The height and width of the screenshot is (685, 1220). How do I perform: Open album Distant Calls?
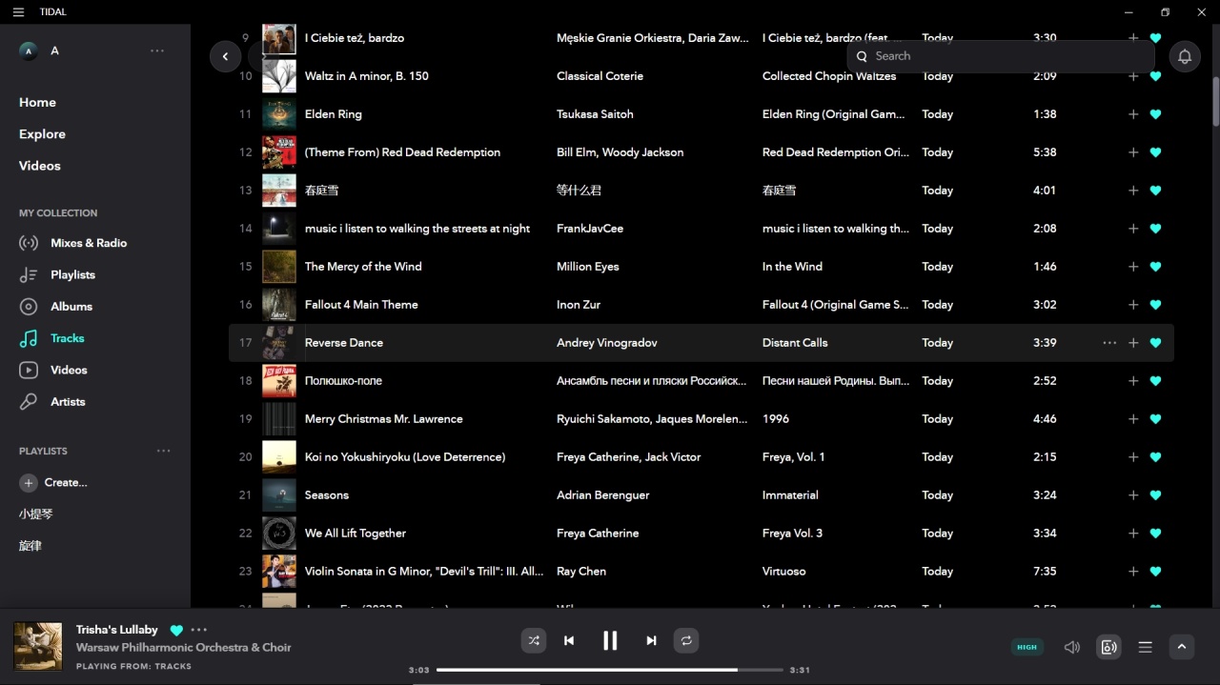click(x=795, y=343)
